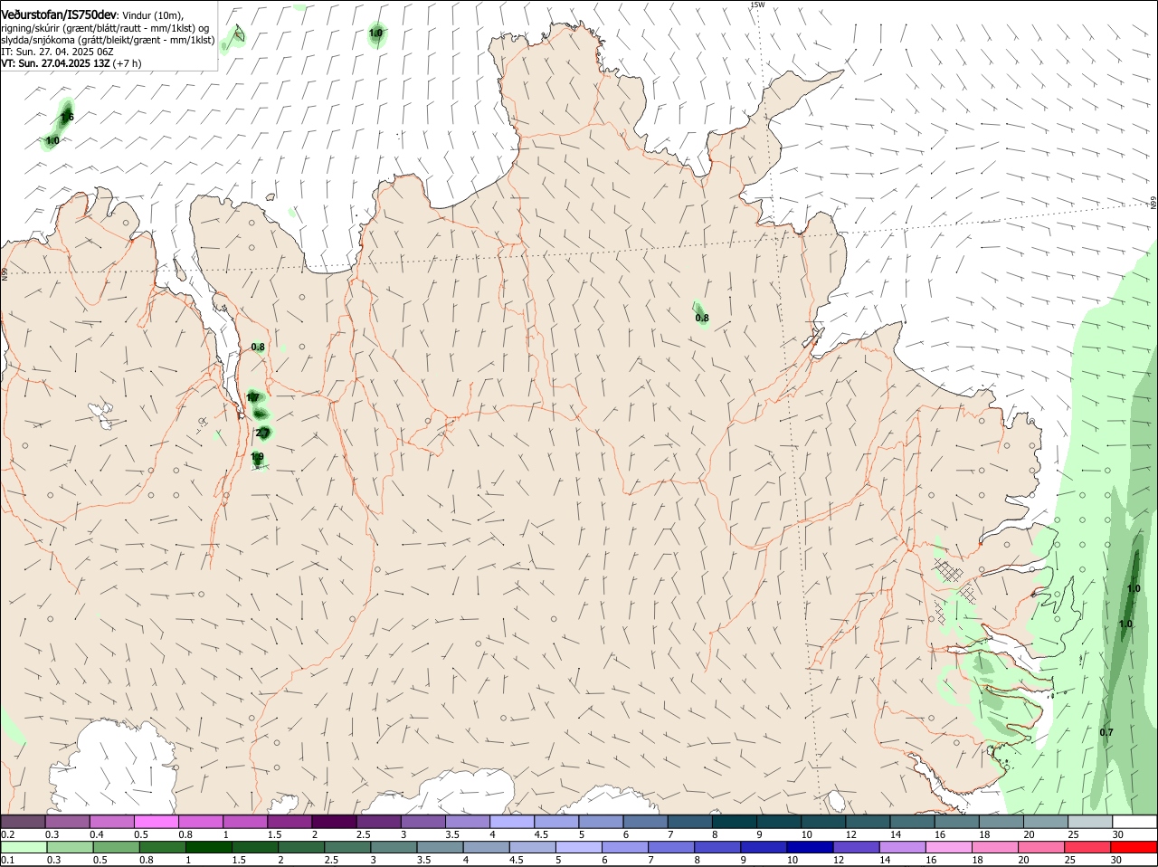The width and height of the screenshot is (1158, 867).
Task: Pick the bright pink swatch in the snow legend
Action: tap(156, 822)
